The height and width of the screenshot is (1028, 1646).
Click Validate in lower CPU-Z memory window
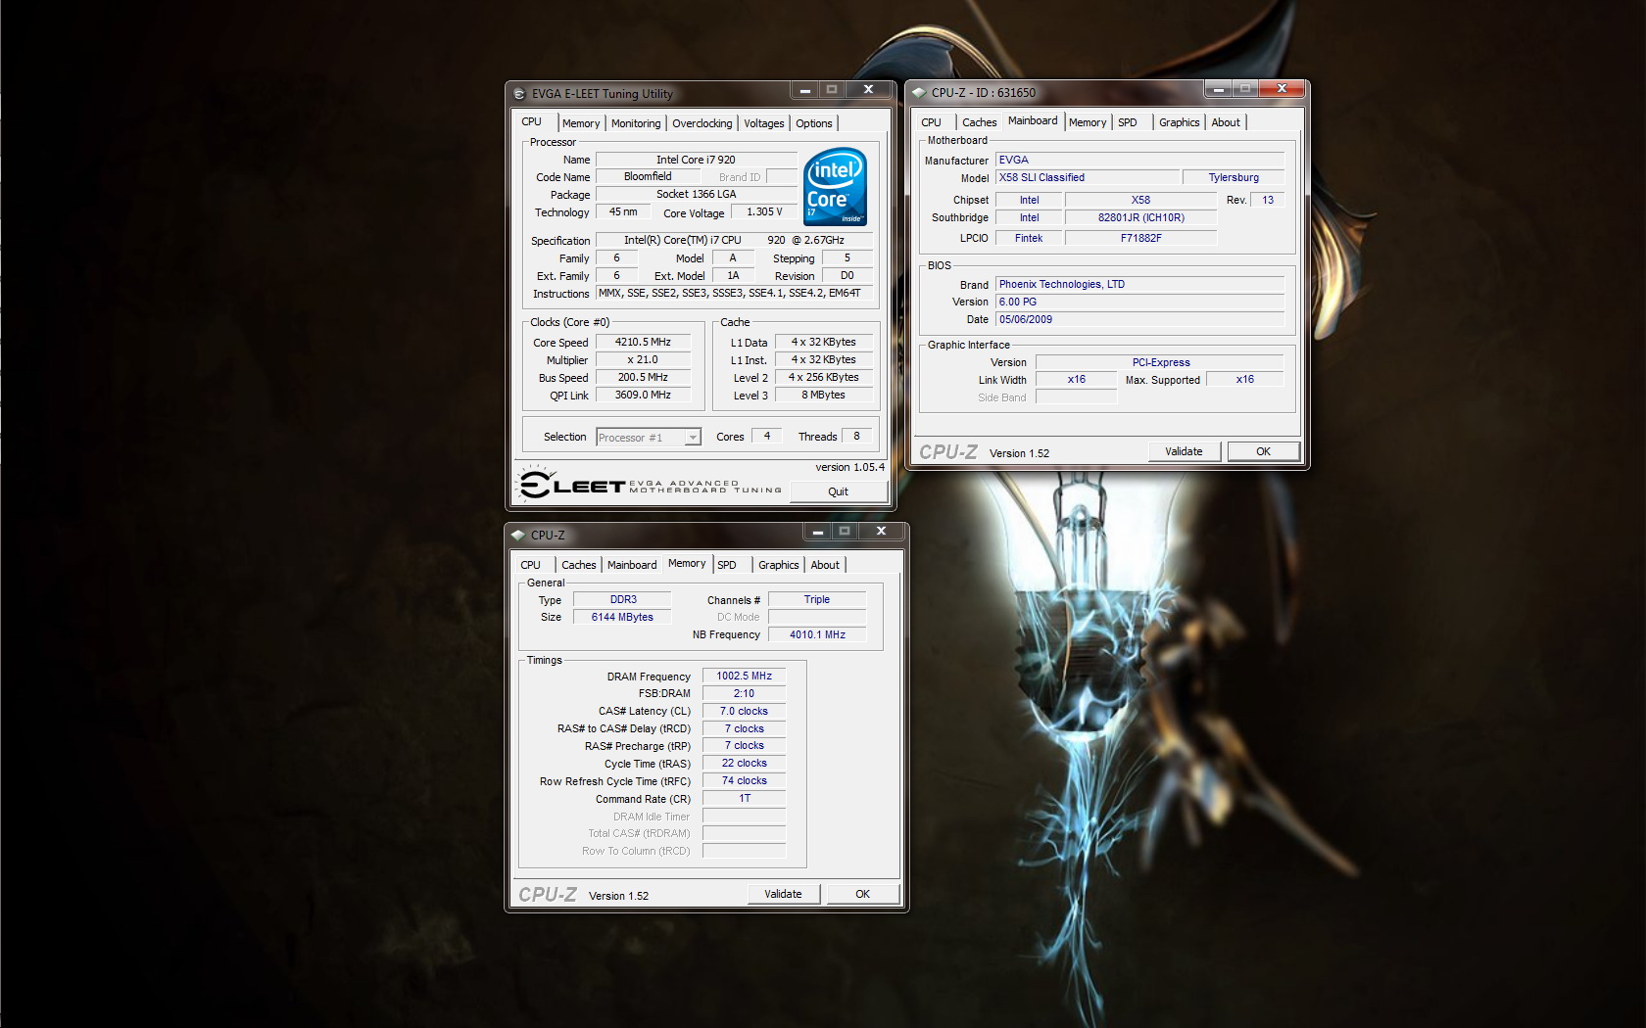783,894
